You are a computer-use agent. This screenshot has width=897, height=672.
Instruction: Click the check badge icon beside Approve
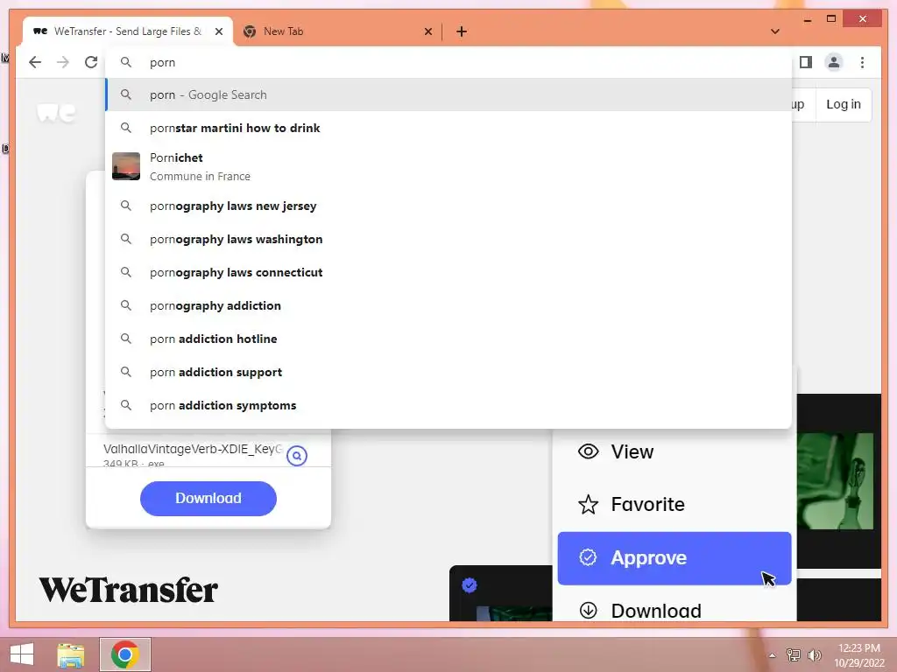588,557
